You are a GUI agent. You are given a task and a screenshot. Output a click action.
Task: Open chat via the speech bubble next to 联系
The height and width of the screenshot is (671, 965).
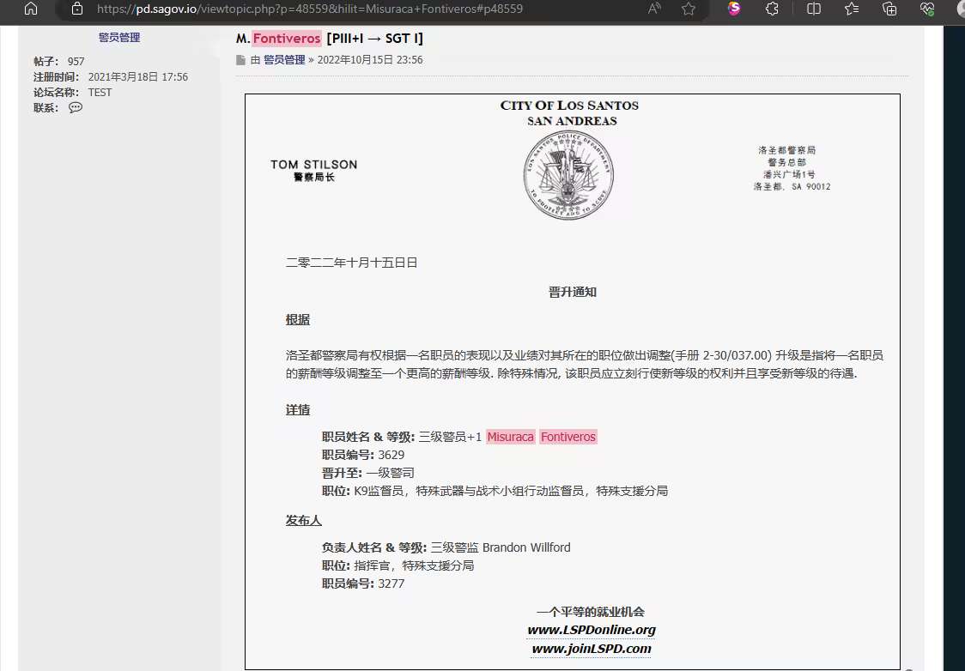[x=75, y=107]
